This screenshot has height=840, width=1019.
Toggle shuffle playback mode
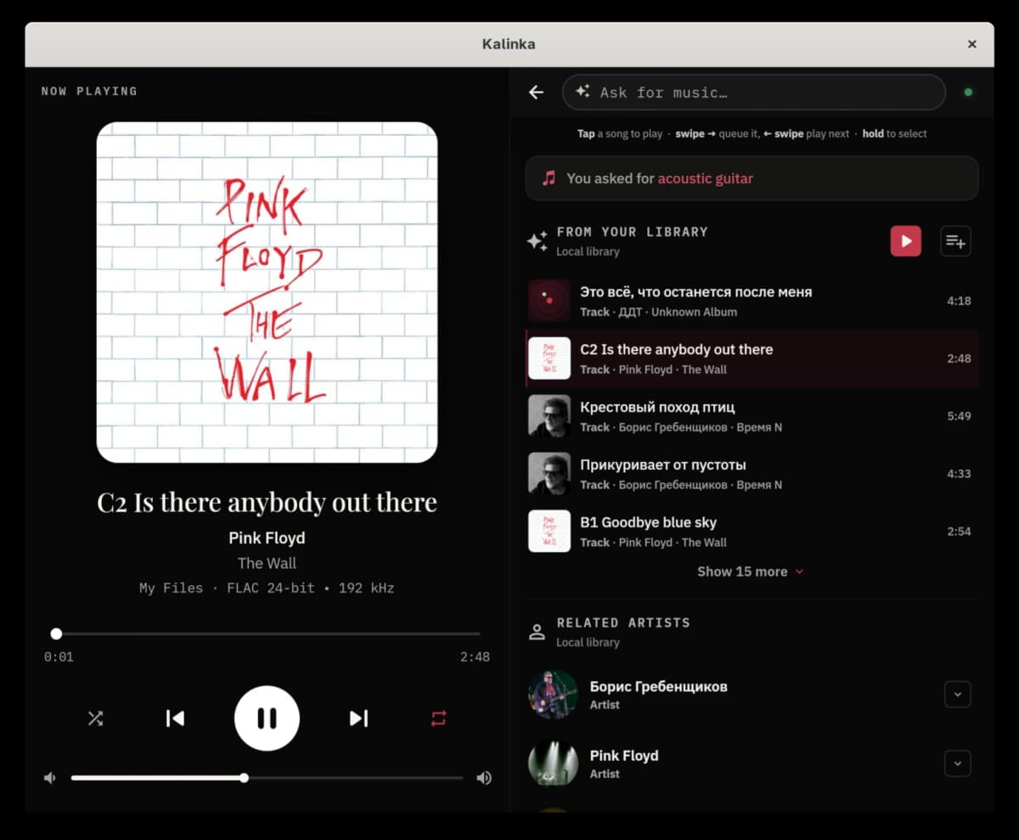tap(95, 719)
